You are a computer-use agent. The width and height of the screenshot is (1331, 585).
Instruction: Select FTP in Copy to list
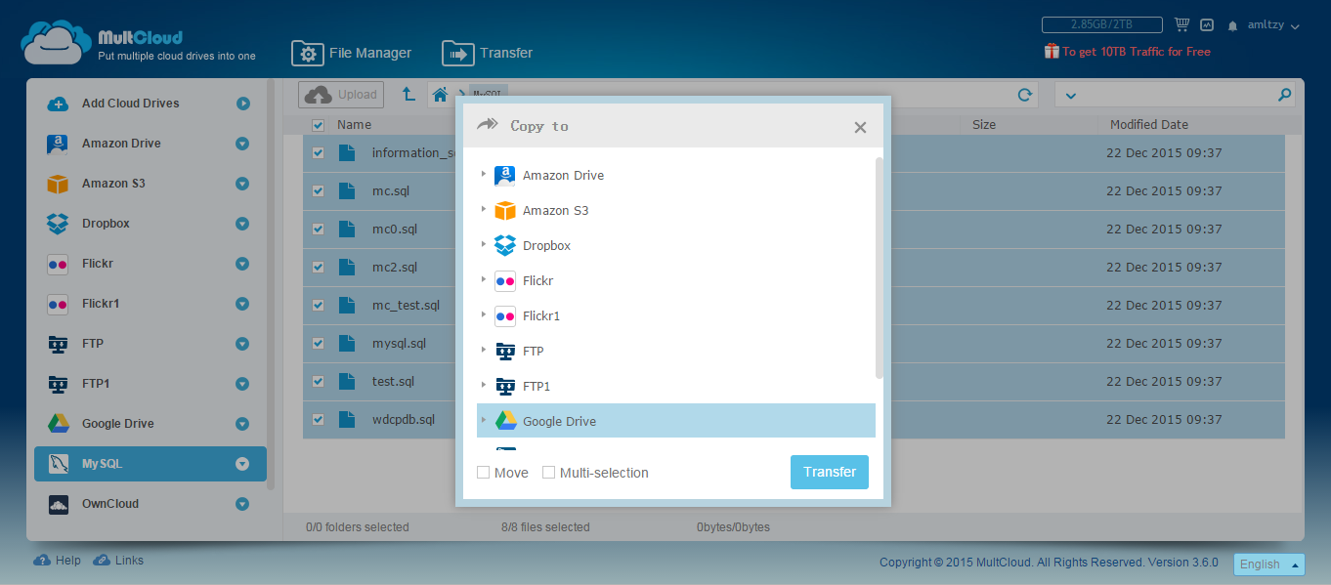676,352
